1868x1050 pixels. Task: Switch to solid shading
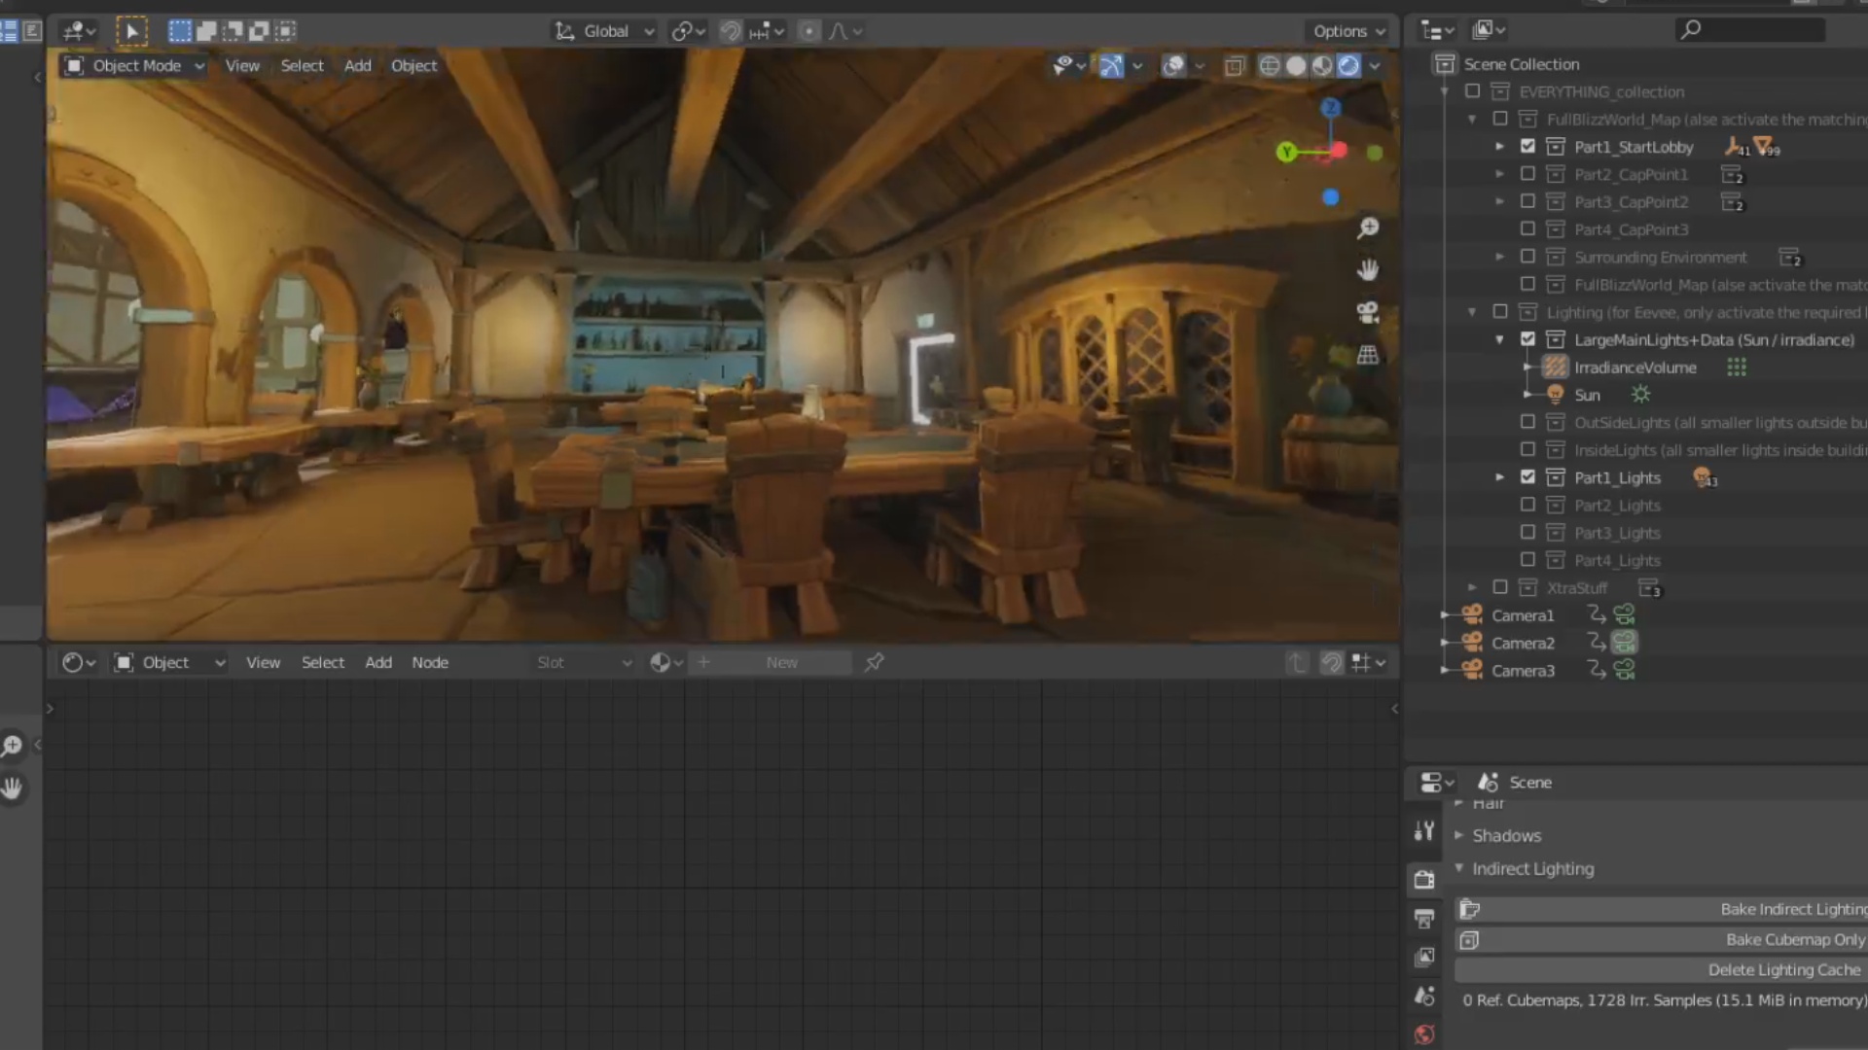pyautogui.click(x=1296, y=65)
